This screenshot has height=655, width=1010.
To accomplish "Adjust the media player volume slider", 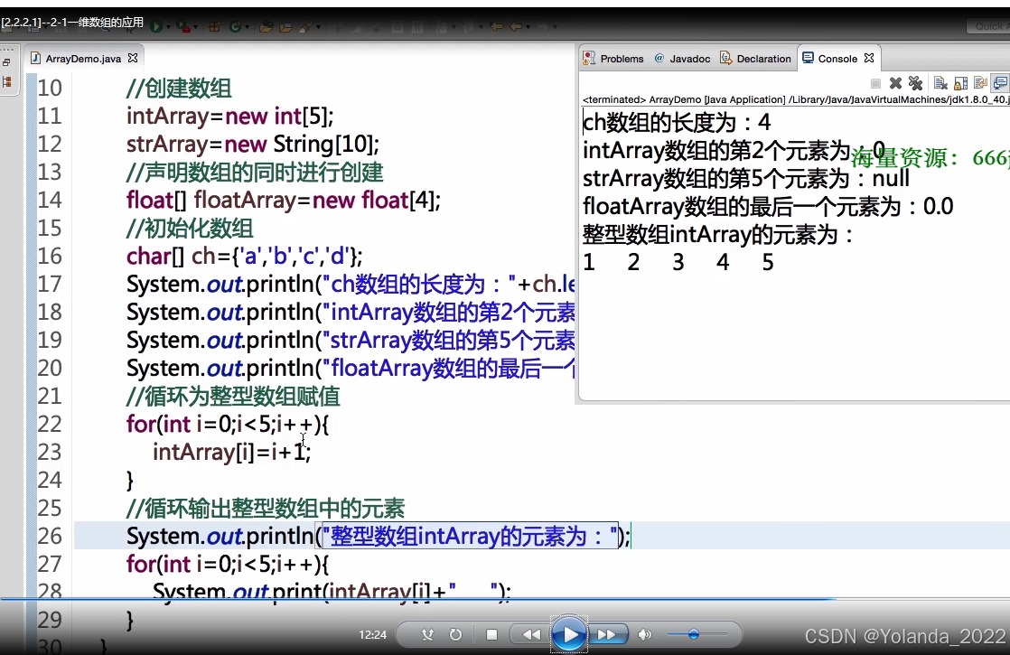I will (697, 634).
